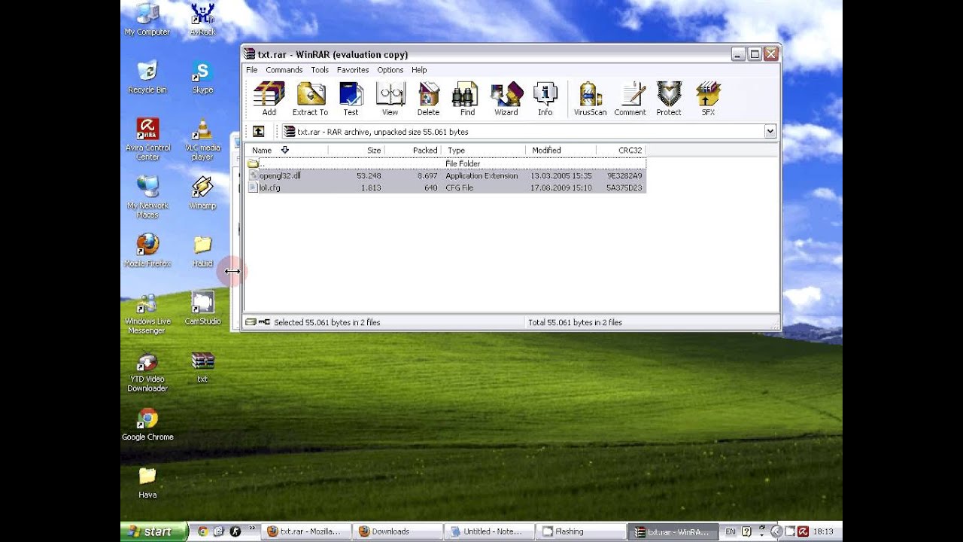Go up one level with the arrow button
Image resolution: width=963 pixels, height=542 pixels.
[258, 131]
